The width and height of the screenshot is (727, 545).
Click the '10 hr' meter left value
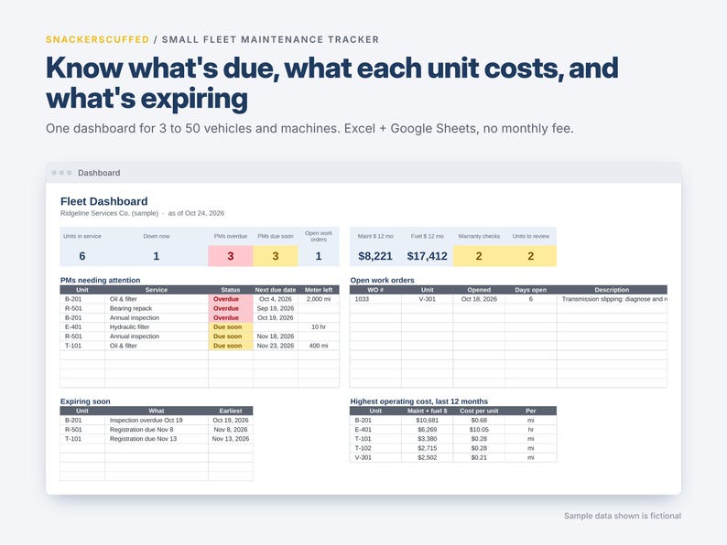tap(319, 326)
